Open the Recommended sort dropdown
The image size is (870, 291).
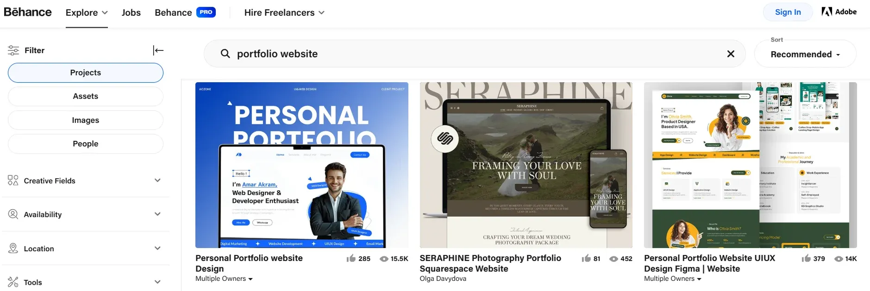[805, 54]
